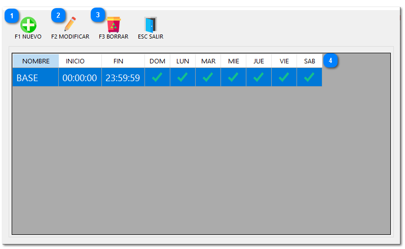This screenshot has height=249, width=405.
Task: Uncheck the VIE day in BASE row
Action: (284, 78)
